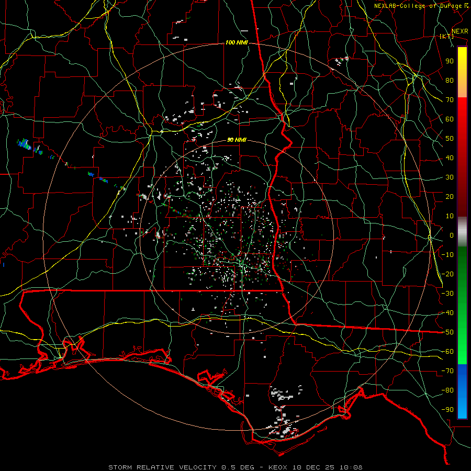This screenshot has height=471, width=471.
Task: Click the -90 value on the velocity scale
Action: 447,410
